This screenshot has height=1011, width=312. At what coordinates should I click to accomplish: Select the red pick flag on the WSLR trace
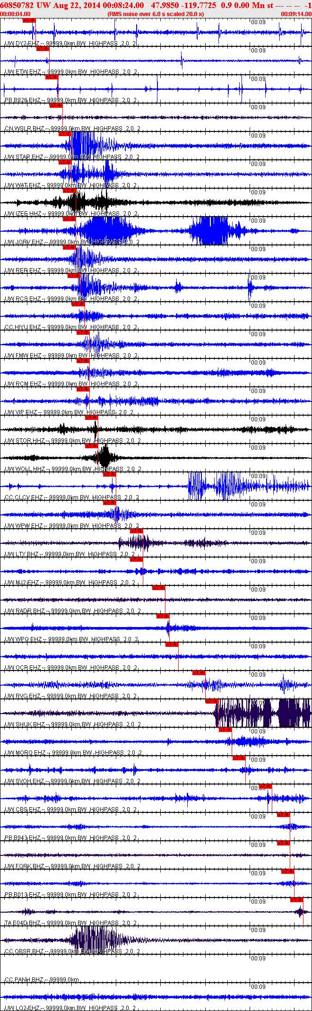coord(56,106)
